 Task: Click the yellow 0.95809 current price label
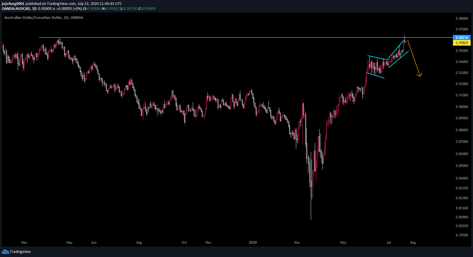[x=462, y=43]
